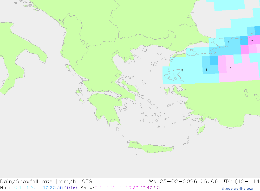
Task: Select the snow legend value 50
Action: (157, 188)
